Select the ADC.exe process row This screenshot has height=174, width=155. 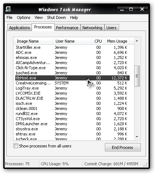tap(72, 52)
